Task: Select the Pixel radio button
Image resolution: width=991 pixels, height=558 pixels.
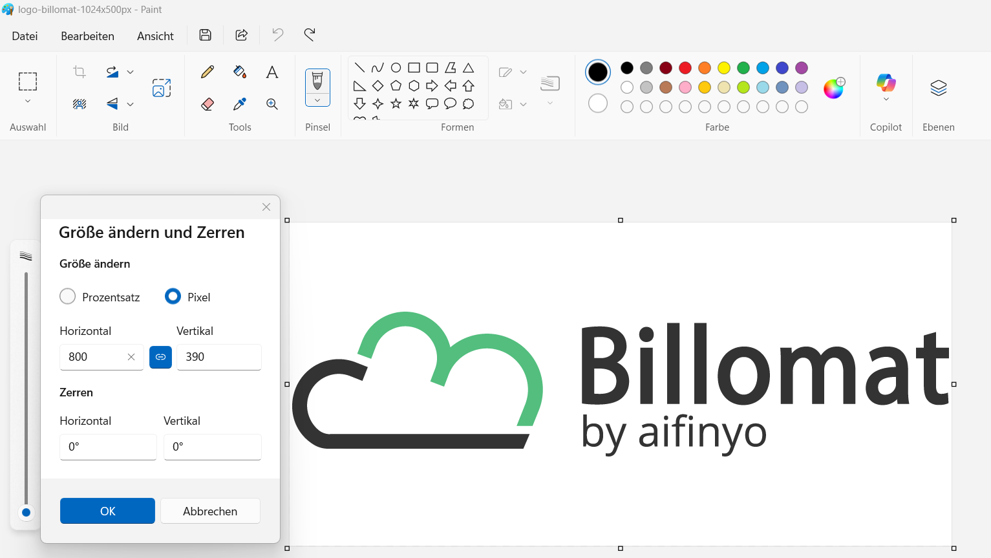Action: (173, 296)
